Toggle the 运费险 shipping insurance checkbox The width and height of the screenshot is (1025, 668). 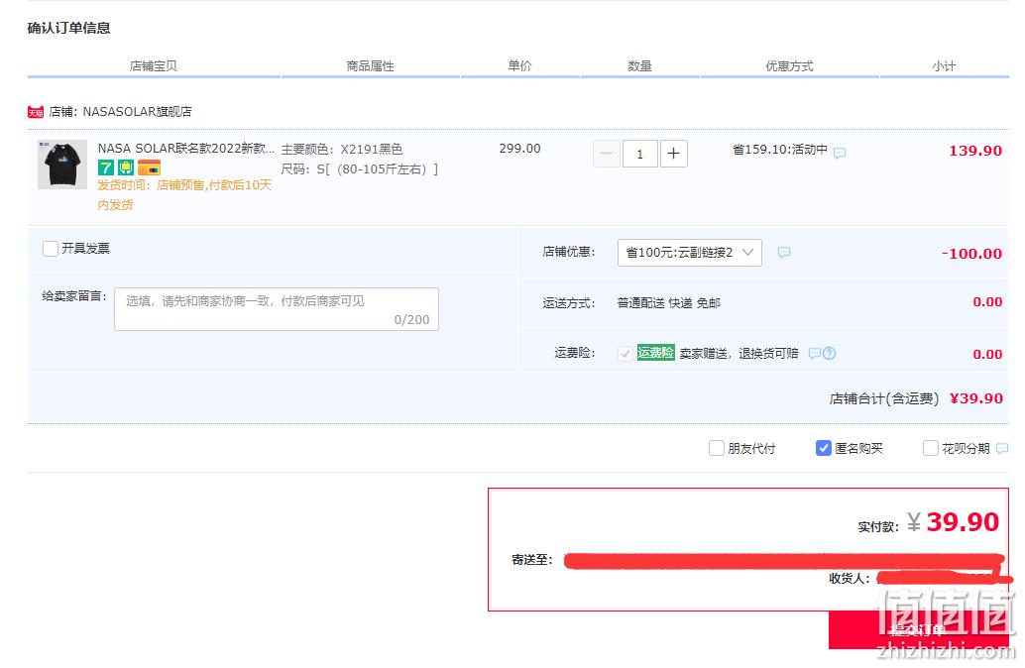click(x=625, y=354)
